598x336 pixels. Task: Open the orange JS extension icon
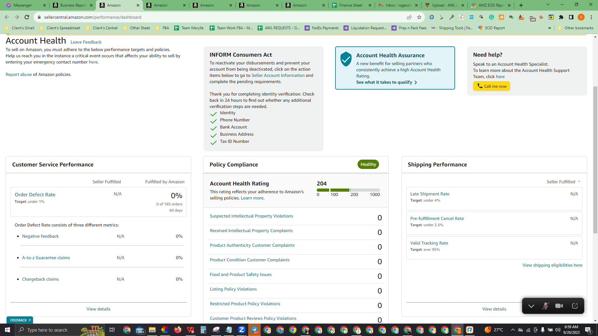tap(501, 17)
